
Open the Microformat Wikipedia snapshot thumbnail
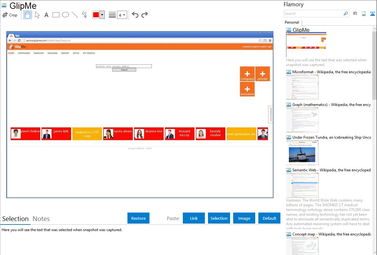(302, 87)
